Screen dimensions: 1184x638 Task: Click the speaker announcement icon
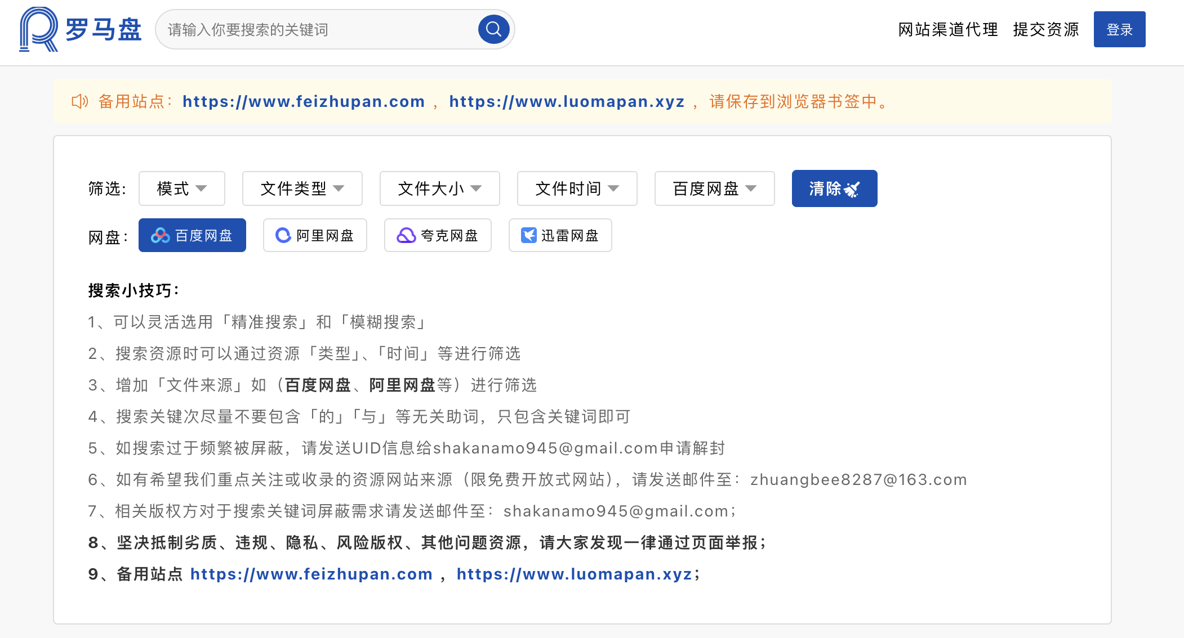click(79, 101)
